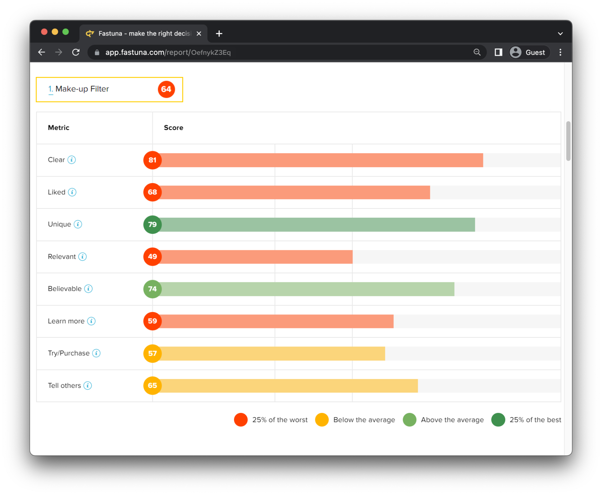Open the Try/Purchase info icon

(x=96, y=353)
